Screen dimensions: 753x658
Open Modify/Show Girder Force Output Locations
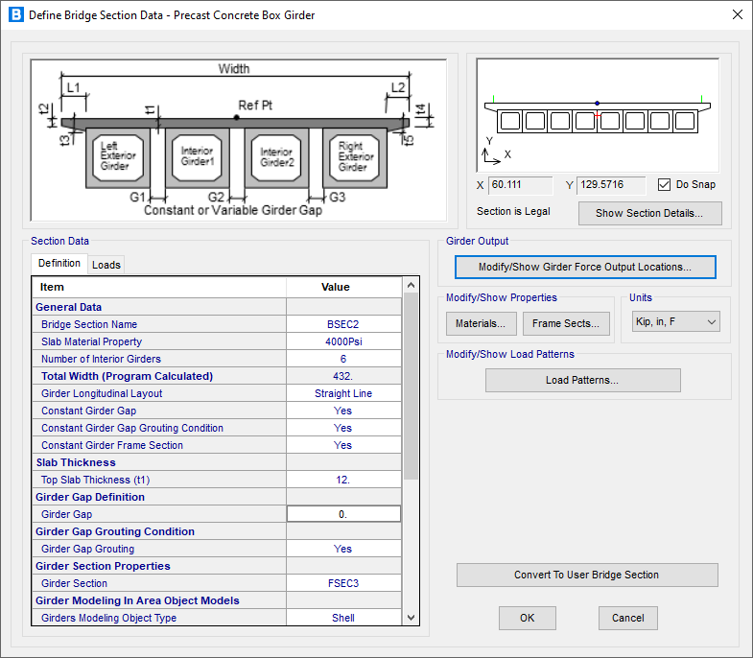(x=584, y=267)
